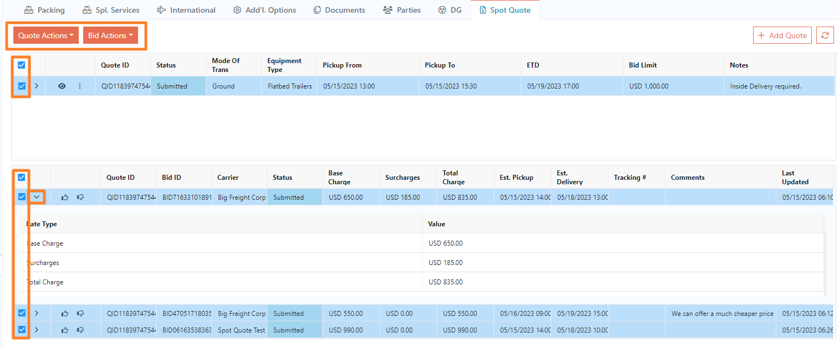Screen dimensions: 839x348
Task: Uncheck the Spot Quote Test bid checkbox
Action: tap(22, 329)
